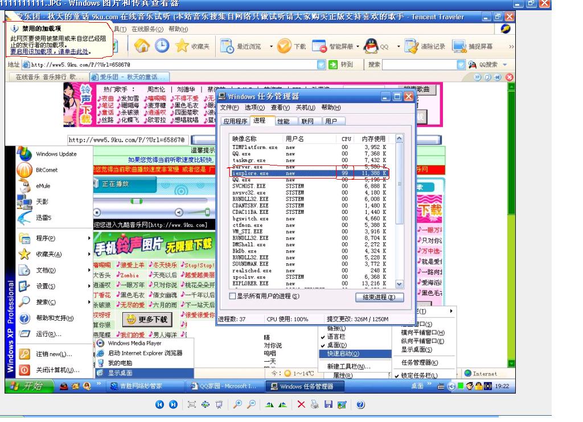The image size is (583, 422).
Task: Open dropdown arrow next to QQ button
Action: click(x=399, y=47)
